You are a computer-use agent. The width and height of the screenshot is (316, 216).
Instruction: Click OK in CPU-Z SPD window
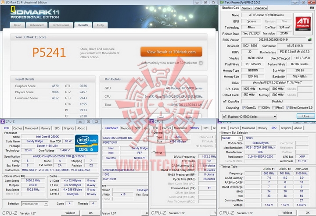coord(307,212)
